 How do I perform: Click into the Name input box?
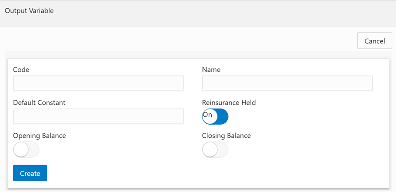point(287,83)
